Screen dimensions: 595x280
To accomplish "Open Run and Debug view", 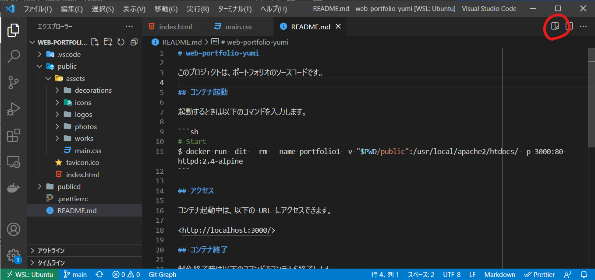I will tap(13, 109).
